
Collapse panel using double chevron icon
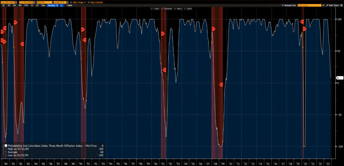pos(324,5)
